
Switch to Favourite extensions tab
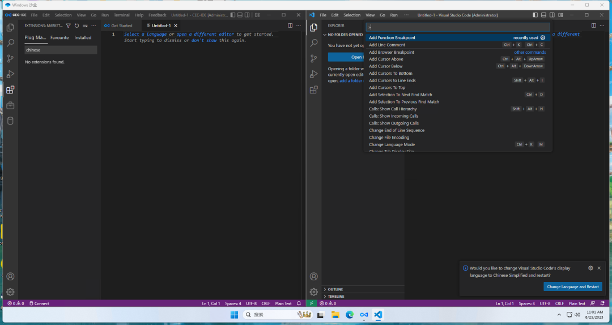pyautogui.click(x=59, y=37)
